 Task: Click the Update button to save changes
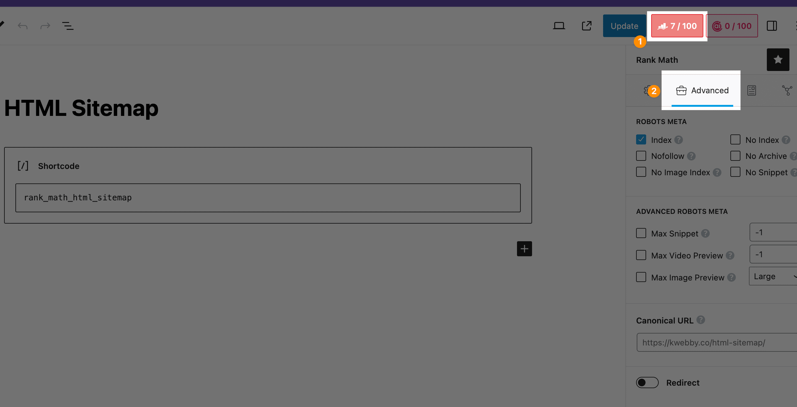[x=624, y=25]
